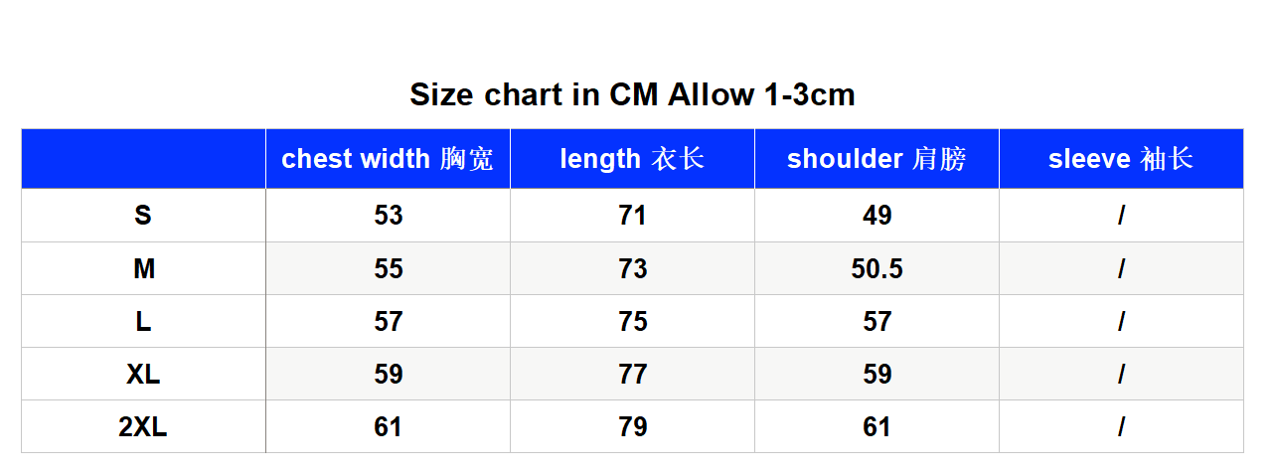Image resolution: width=1275 pixels, height=474 pixels.
Task: Select the chest width column header
Action: (388, 159)
